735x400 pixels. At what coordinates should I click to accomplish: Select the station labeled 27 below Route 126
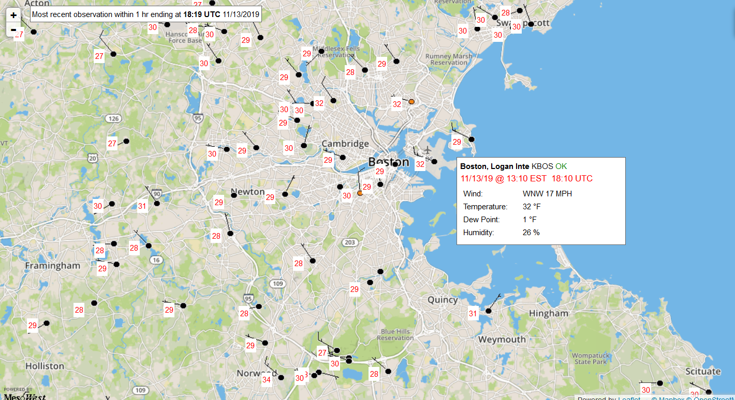click(x=126, y=141)
